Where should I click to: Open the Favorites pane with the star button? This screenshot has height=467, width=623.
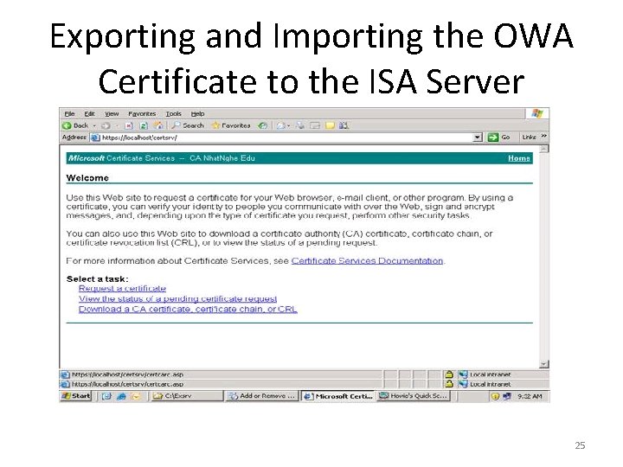click(231, 125)
